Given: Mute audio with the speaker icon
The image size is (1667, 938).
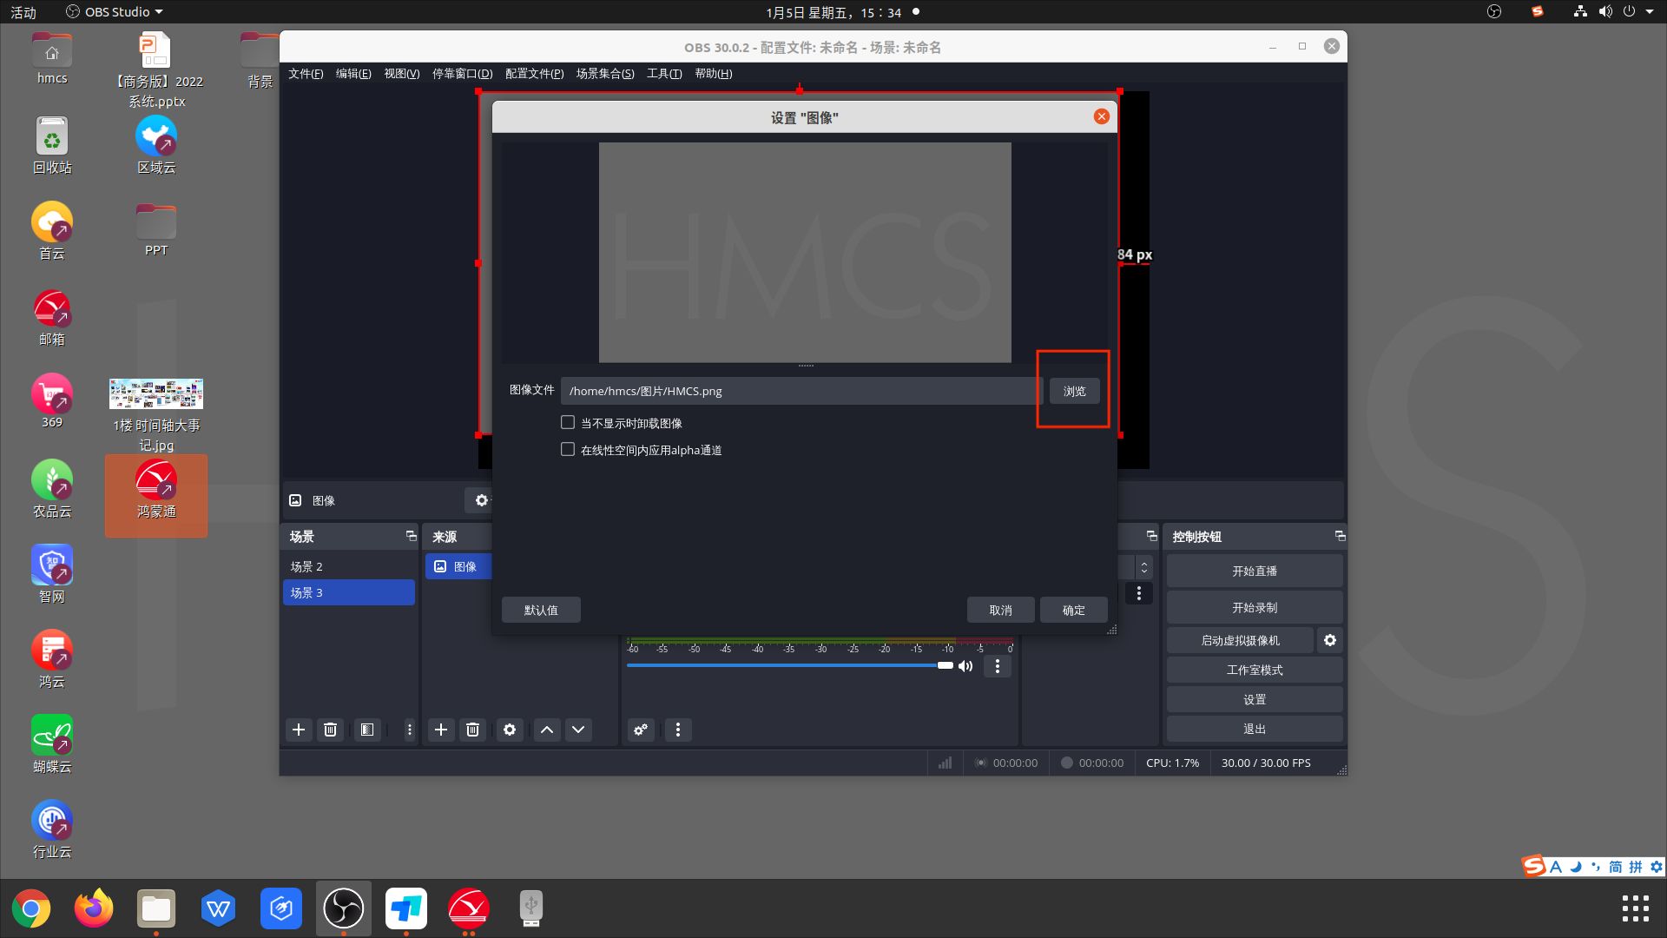Looking at the screenshot, I should pyautogui.click(x=965, y=666).
